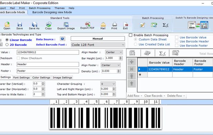Click inside the Header text field
The width and height of the screenshot is (213, 135).
point(48,64)
